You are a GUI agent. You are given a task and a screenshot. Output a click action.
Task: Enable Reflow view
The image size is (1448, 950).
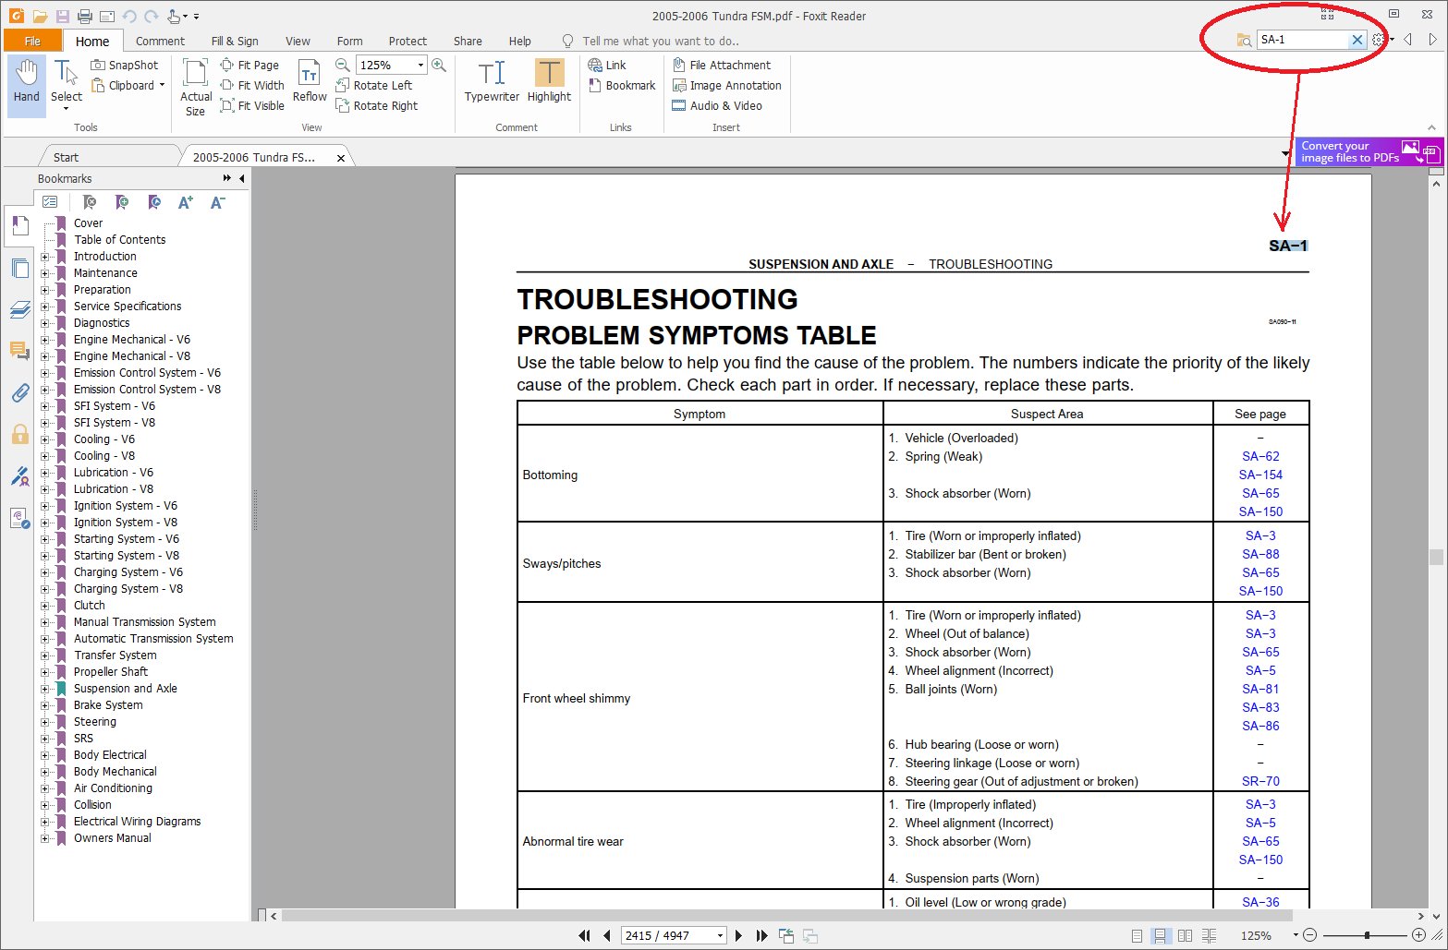[310, 81]
